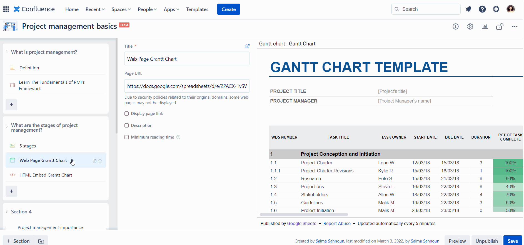Image resolution: width=524 pixels, height=245 pixels.
Task: Open the Spaces dropdown
Action: point(121,9)
